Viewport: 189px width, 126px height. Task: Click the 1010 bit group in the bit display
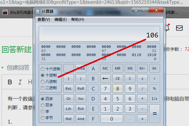click(x=152, y=55)
